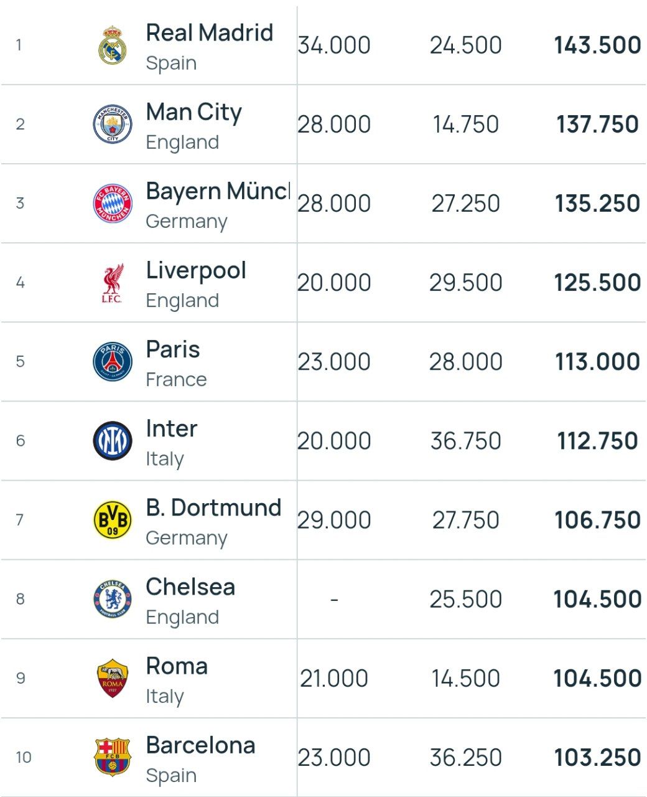Image resolution: width=647 pixels, height=797 pixels.
Task: Open the Man City team name link
Action: [193, 112]
